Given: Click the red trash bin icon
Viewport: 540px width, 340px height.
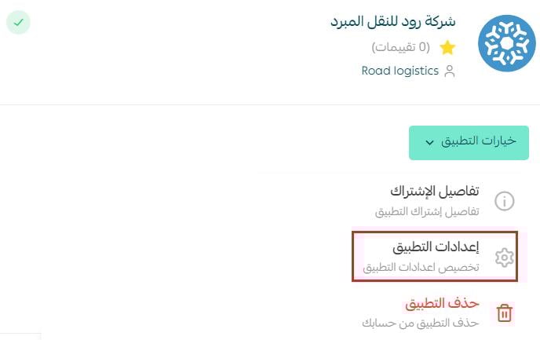Looking at the screenshot, I should pyautogui.click(x=504, y=313).
